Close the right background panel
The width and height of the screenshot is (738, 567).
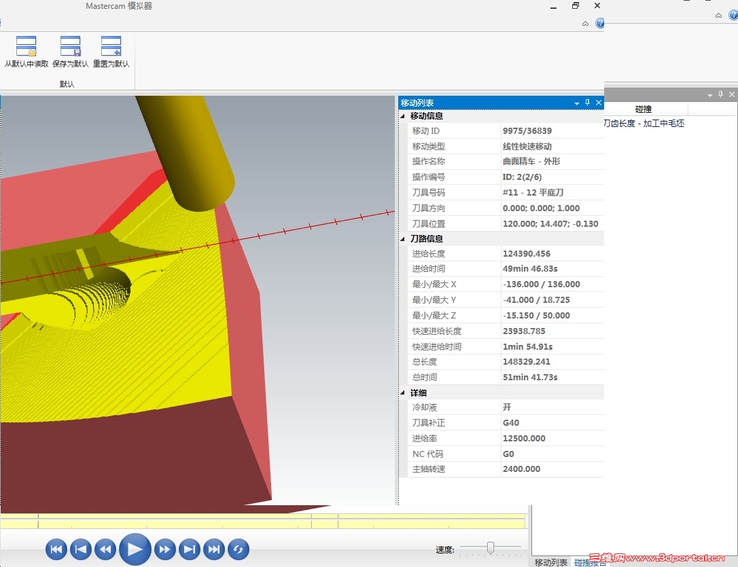pos(732,94)
